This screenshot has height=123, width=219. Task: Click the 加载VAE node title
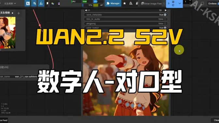point(4,67)
